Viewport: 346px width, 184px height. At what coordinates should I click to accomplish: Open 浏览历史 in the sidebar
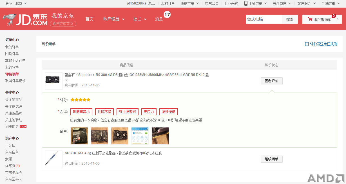pos(12,127)
